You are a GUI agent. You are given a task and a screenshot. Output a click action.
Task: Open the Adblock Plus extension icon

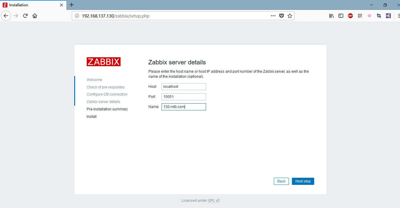(350, 16)
